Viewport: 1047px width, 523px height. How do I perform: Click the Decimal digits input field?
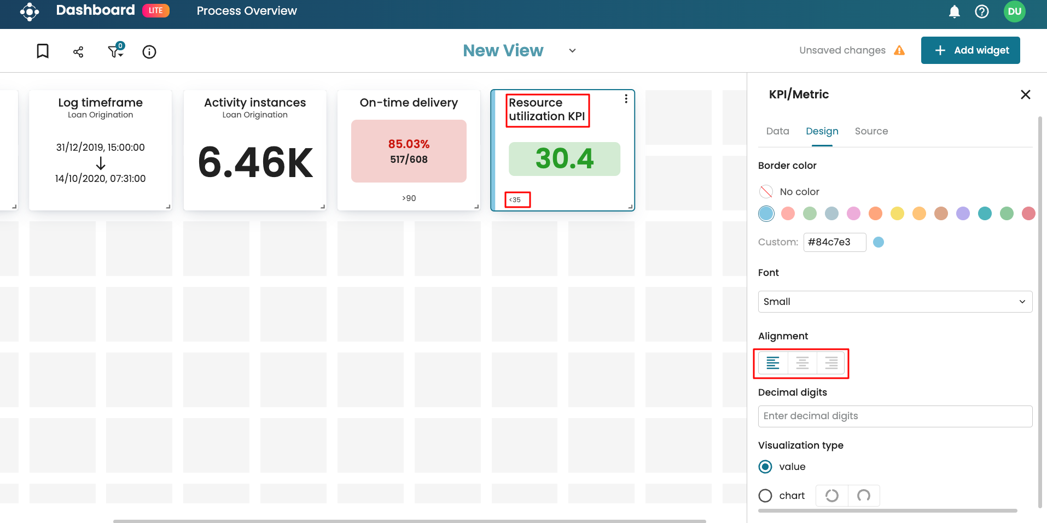[894, 416]
